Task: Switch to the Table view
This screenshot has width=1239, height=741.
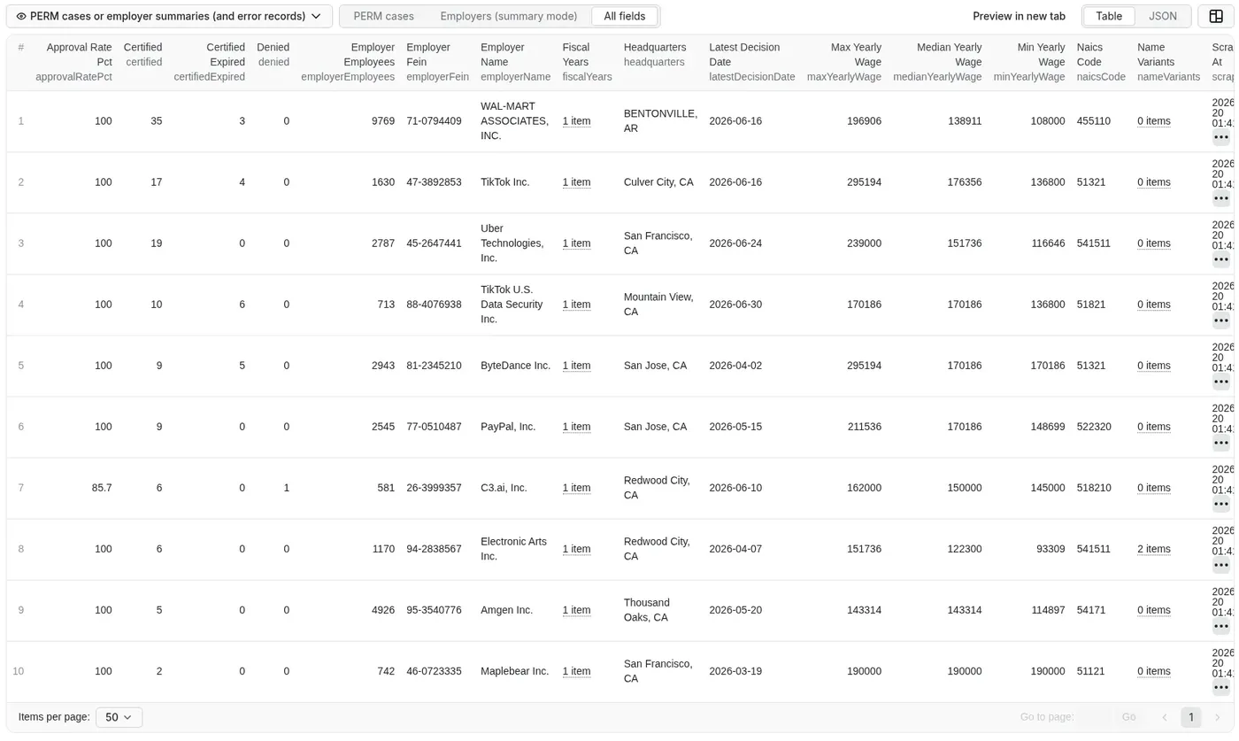Action: (1109, 16)
